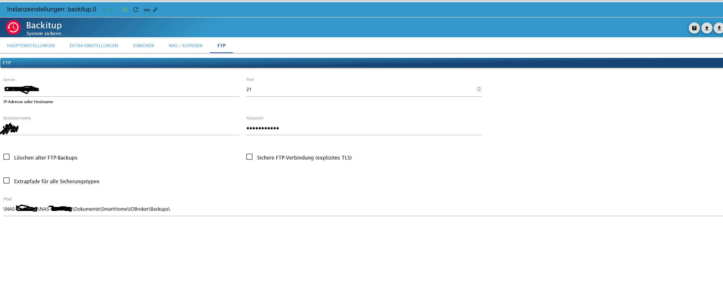Click the info log level label

point(147,10)
